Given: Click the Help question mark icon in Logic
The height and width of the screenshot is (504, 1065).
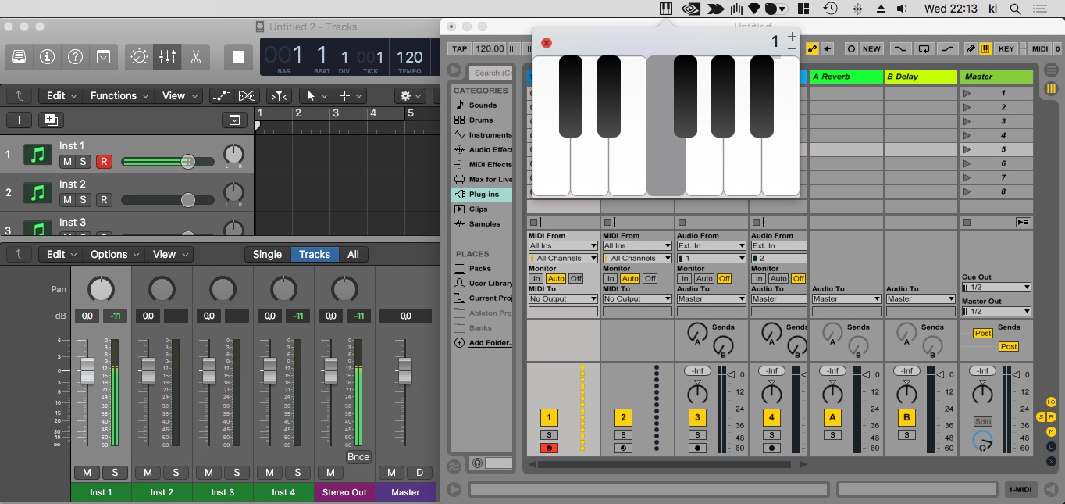Looking at the screenshot, I should (x=74, y=56).
